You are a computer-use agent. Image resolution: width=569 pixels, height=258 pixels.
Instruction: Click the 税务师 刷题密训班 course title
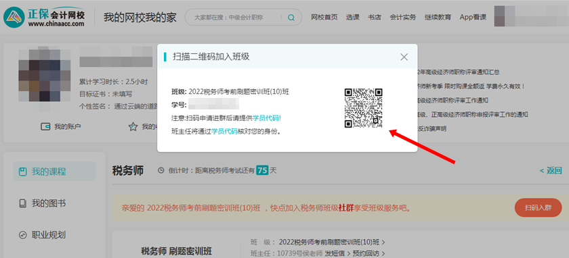[x=176, y=251]
